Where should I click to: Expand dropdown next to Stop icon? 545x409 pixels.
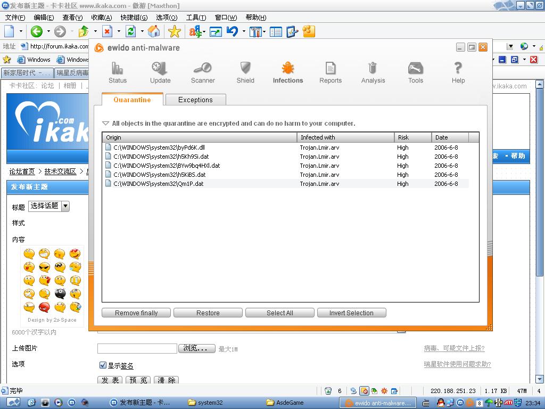click(119, 31)
